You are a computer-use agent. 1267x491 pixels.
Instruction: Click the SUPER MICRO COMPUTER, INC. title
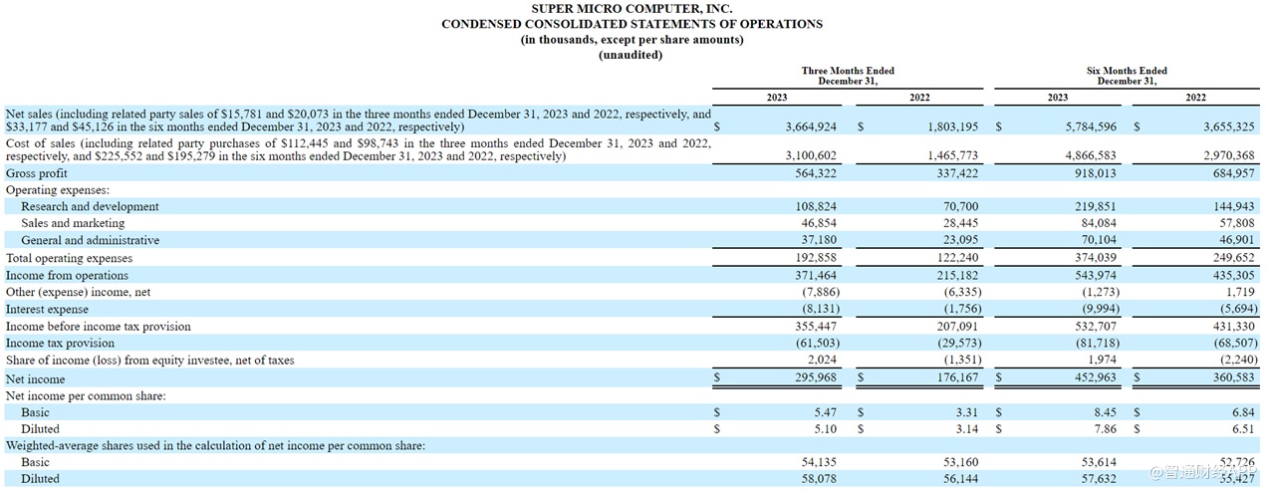(632, 8)
